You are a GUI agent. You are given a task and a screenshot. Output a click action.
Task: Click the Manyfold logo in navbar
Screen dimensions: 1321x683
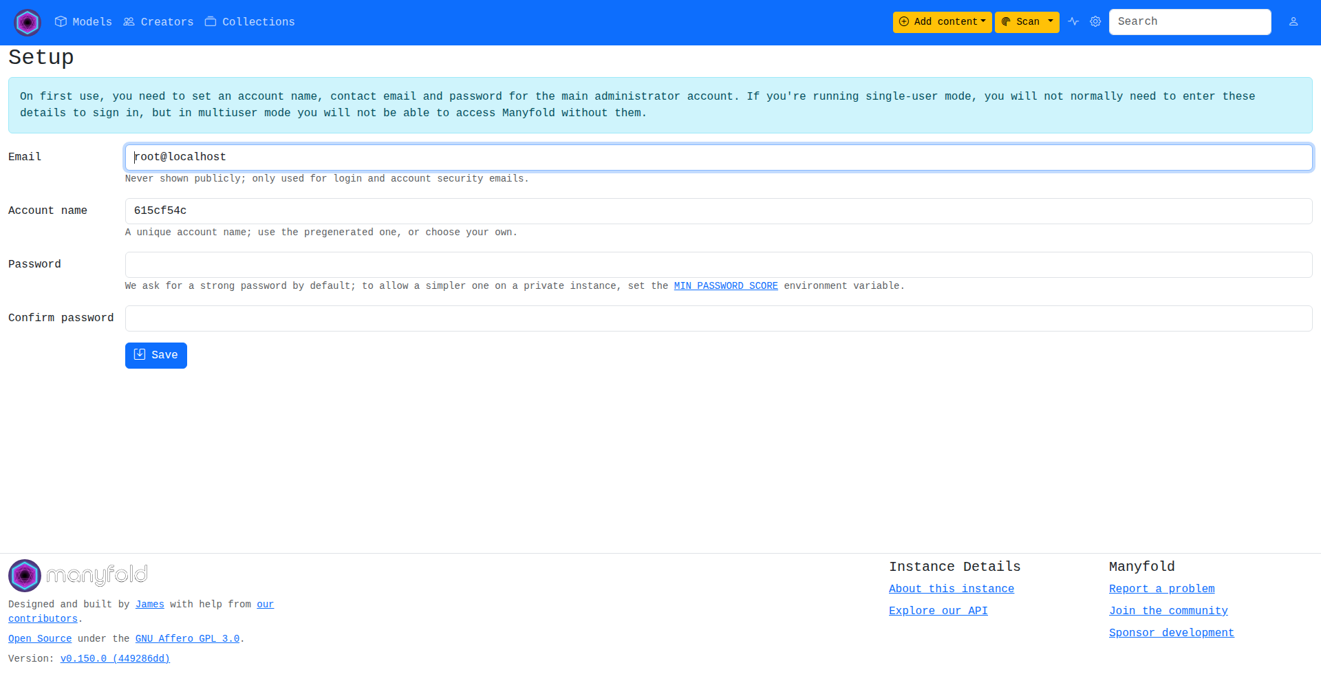[x=28, y=23]
